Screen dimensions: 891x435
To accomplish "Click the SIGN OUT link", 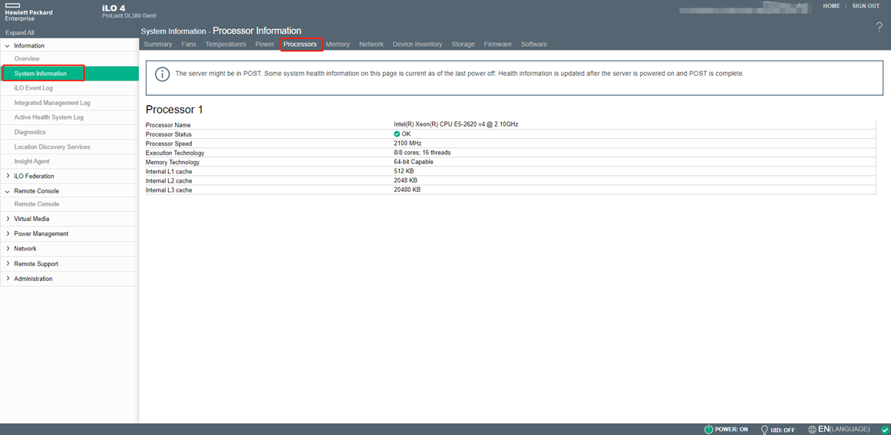I will tap(866, 5).
